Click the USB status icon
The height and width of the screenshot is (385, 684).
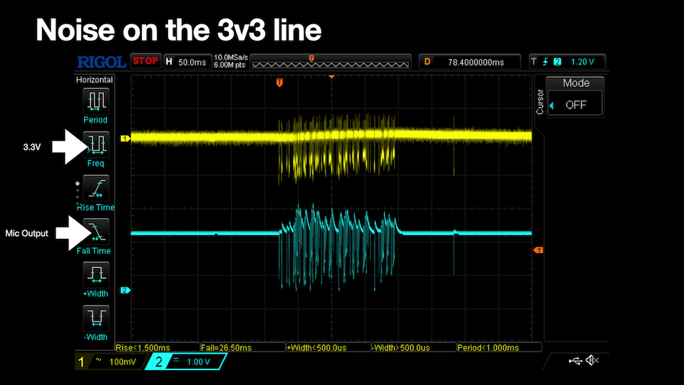pos(576,361)
